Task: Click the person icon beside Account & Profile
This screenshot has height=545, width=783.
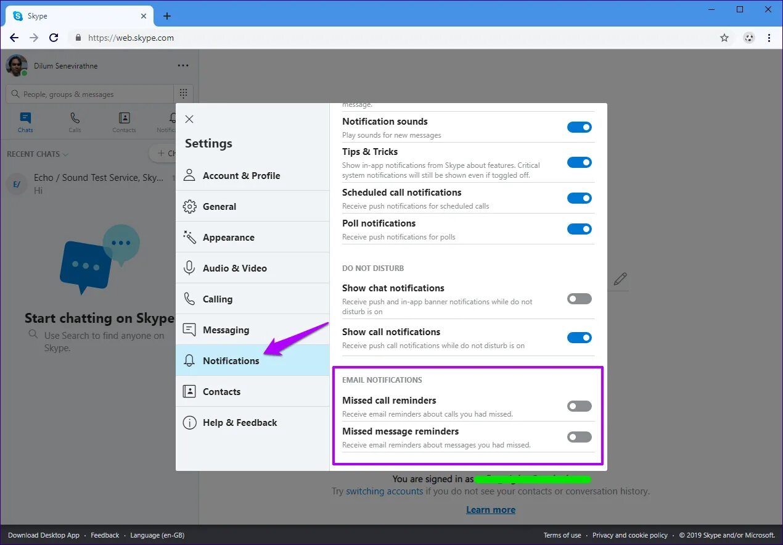Action: 190,175
